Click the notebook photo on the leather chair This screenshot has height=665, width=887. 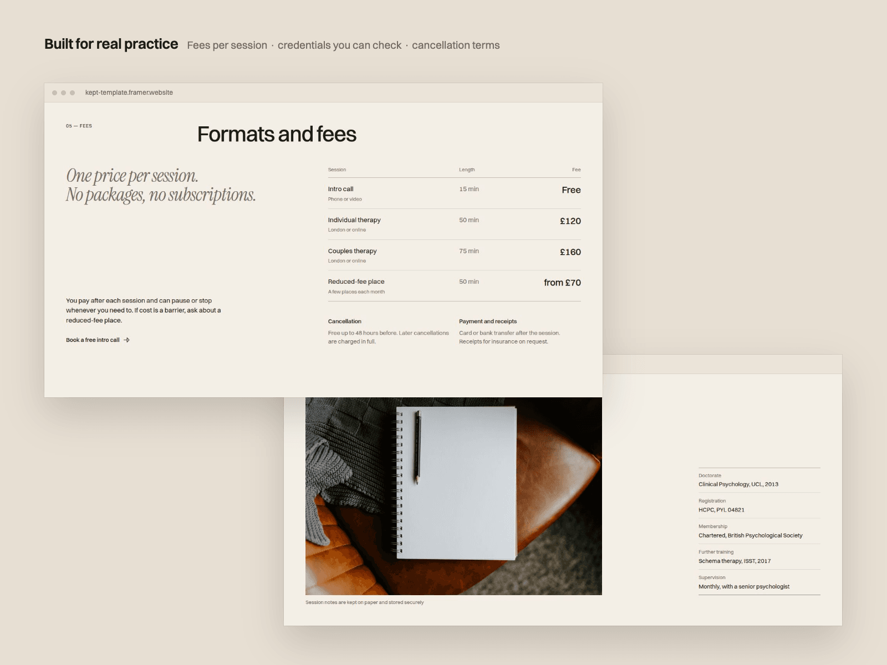pos(453,496)
